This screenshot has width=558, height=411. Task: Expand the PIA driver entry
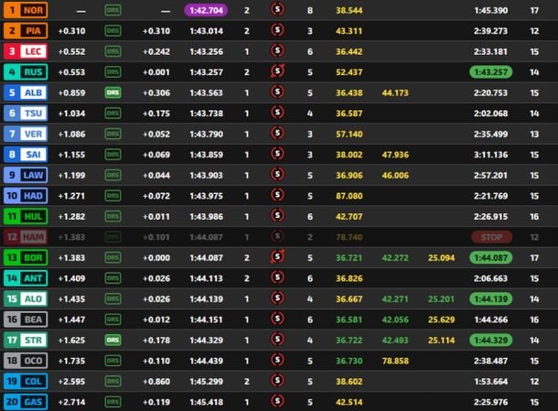point(25,30)
